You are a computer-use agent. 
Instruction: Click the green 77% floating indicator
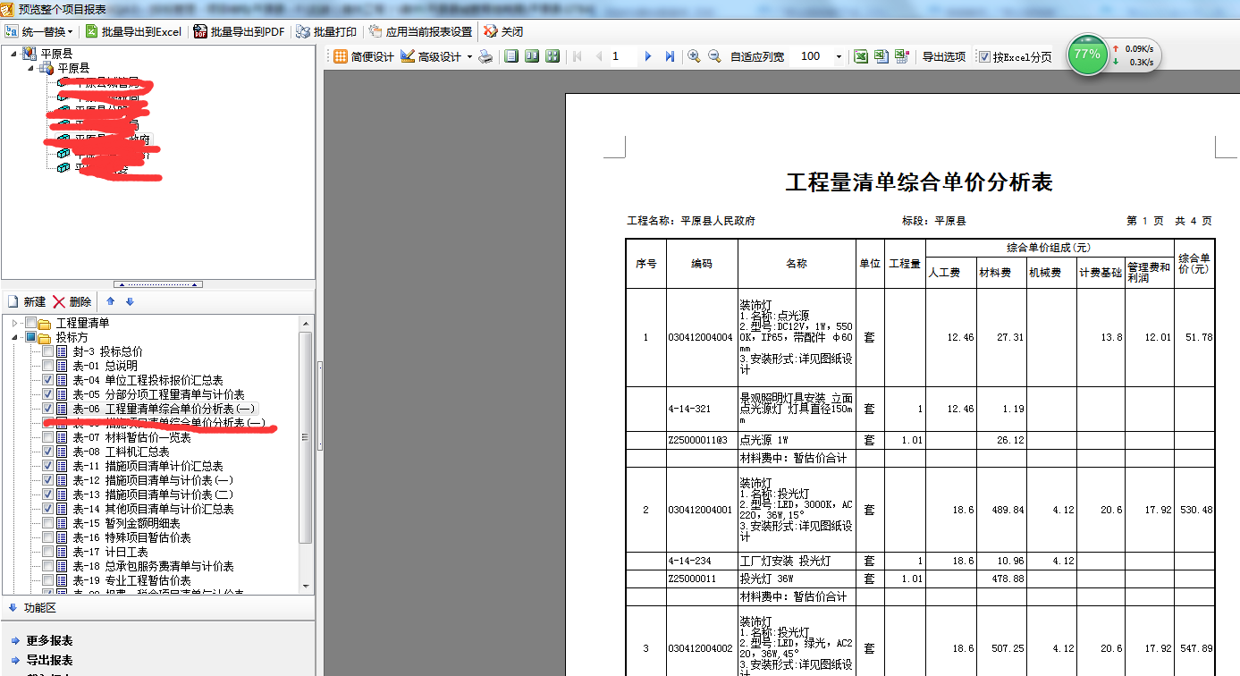point(1087,54)
